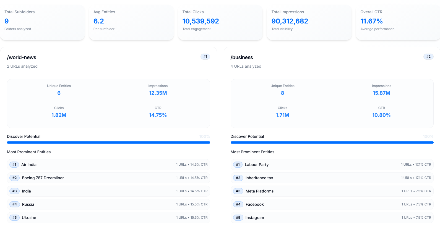Viewport: 440px width, 227px height.
Task: Click the Overall CTR 11.67% card
Action: click(398, 22)
